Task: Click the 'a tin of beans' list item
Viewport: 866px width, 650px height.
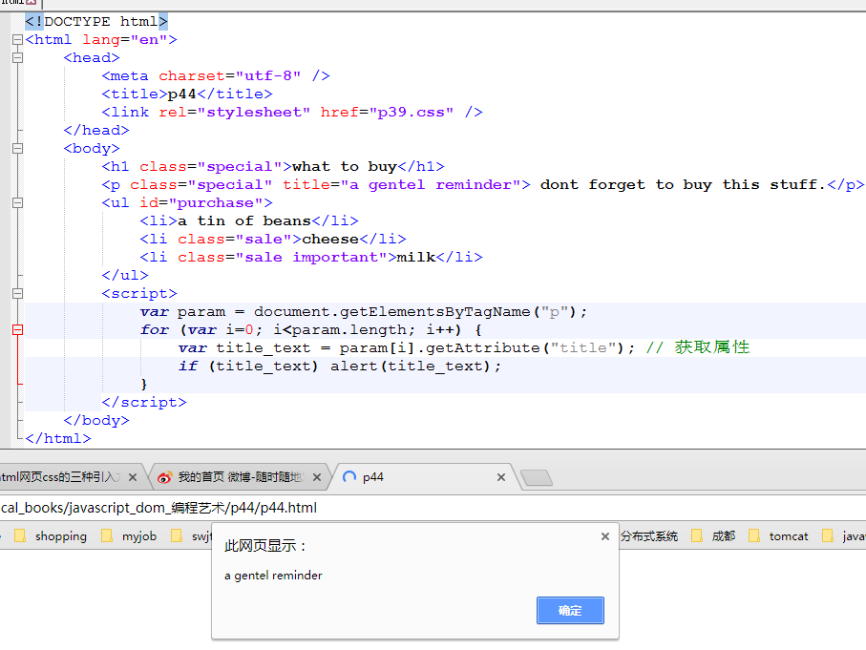Action: 244,220
